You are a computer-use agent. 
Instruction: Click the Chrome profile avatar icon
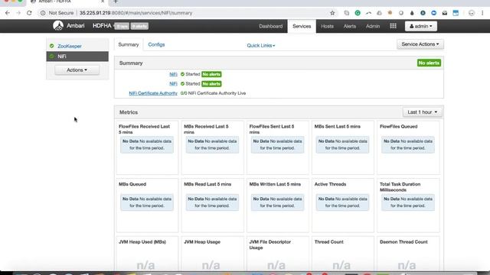pyautogui.click(x=472, y=13)
